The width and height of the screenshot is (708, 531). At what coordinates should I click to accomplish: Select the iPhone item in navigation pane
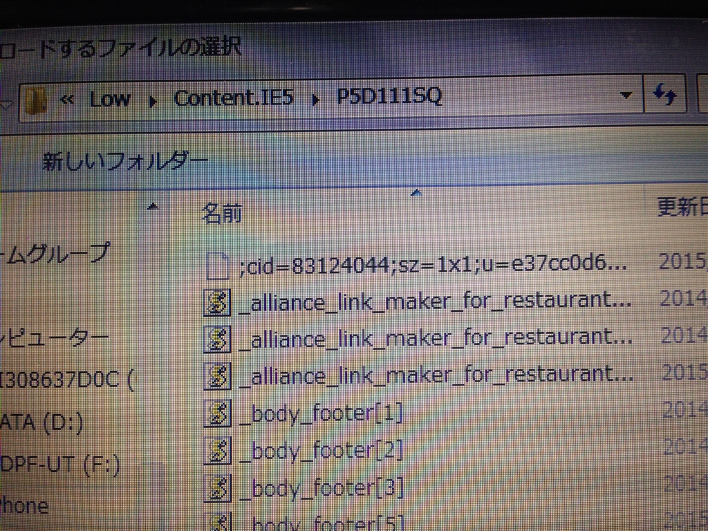tap(24, 505)
